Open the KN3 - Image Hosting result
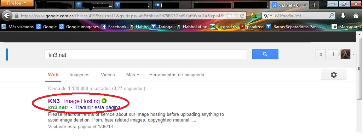The width and height of the screenshot is (363, 136). [74, 101]
